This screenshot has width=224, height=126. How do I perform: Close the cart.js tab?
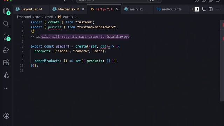point(117,9)
